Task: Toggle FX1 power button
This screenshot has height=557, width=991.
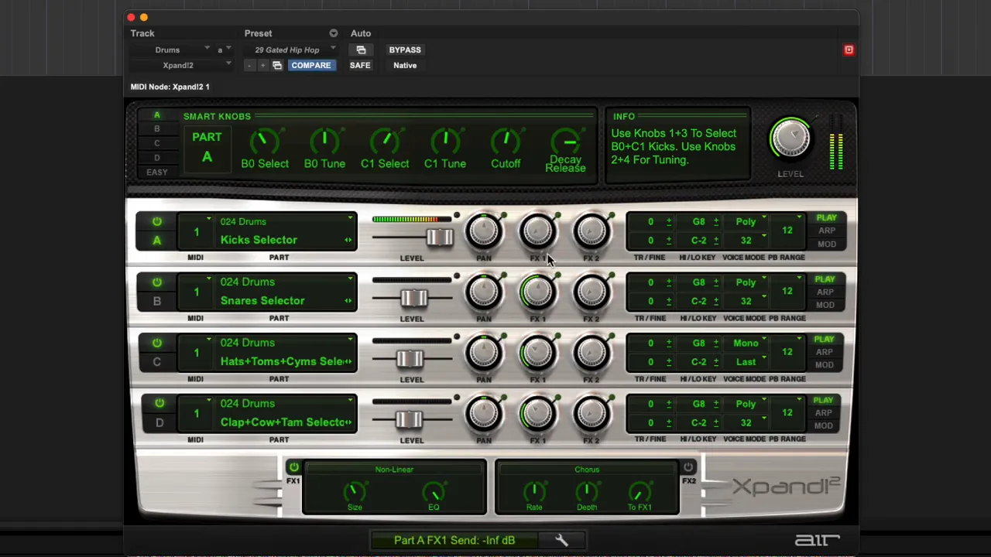Action: tap(293, 467)
